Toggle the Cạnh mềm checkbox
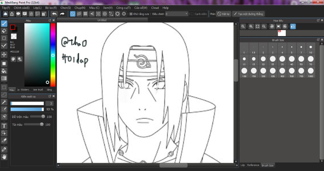Image resolution: width=324 pixels, height=171 pixels. pos(192,14)
